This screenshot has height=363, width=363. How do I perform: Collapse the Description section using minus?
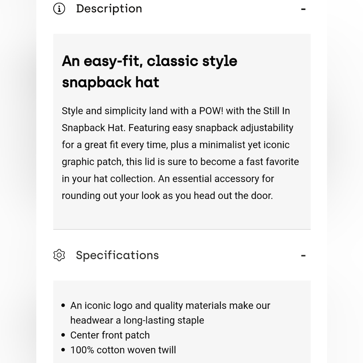[303, 9]
